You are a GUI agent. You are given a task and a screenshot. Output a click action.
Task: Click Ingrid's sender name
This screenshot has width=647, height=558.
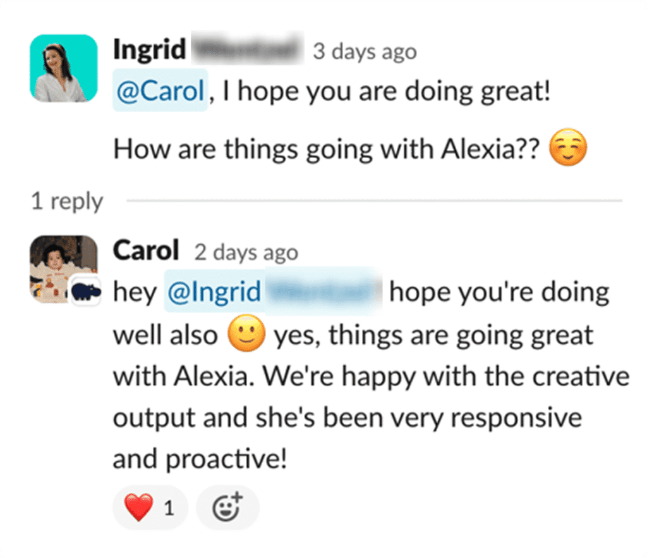(x=149, y=51)
